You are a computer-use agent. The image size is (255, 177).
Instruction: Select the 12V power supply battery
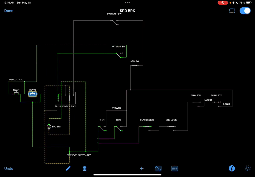[69, 155]
